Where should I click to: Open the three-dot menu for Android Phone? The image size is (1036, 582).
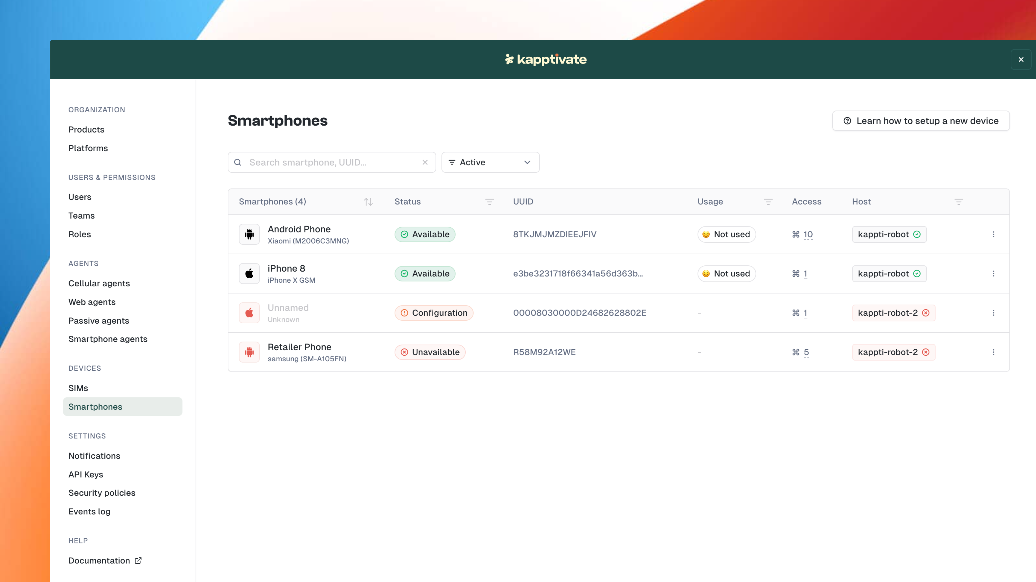(993, 234)
